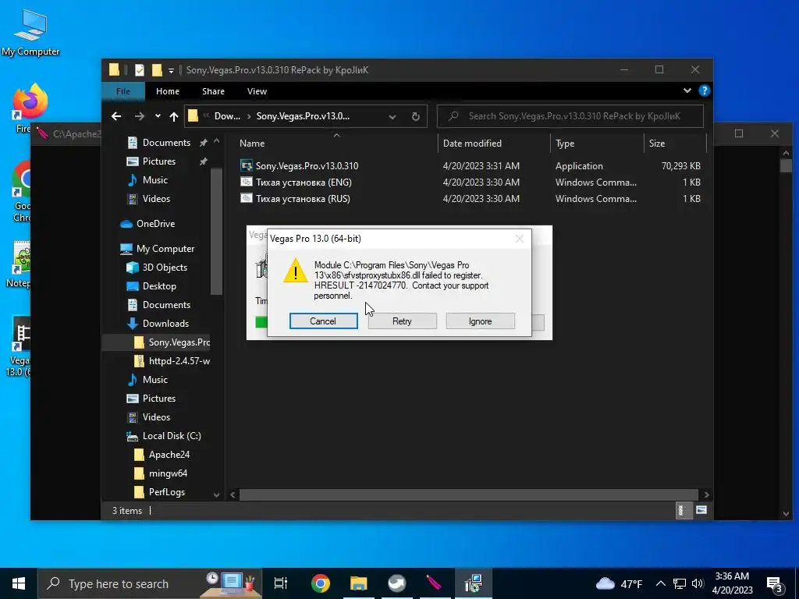Open the network icon in the system tray
This screenshot has width=799, height=599.
(680, 583)
